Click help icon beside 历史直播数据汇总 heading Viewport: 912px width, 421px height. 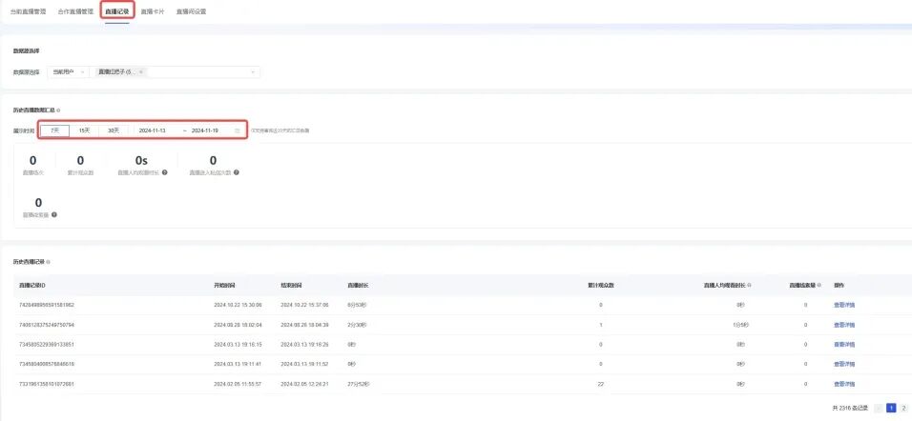[59, 110]
